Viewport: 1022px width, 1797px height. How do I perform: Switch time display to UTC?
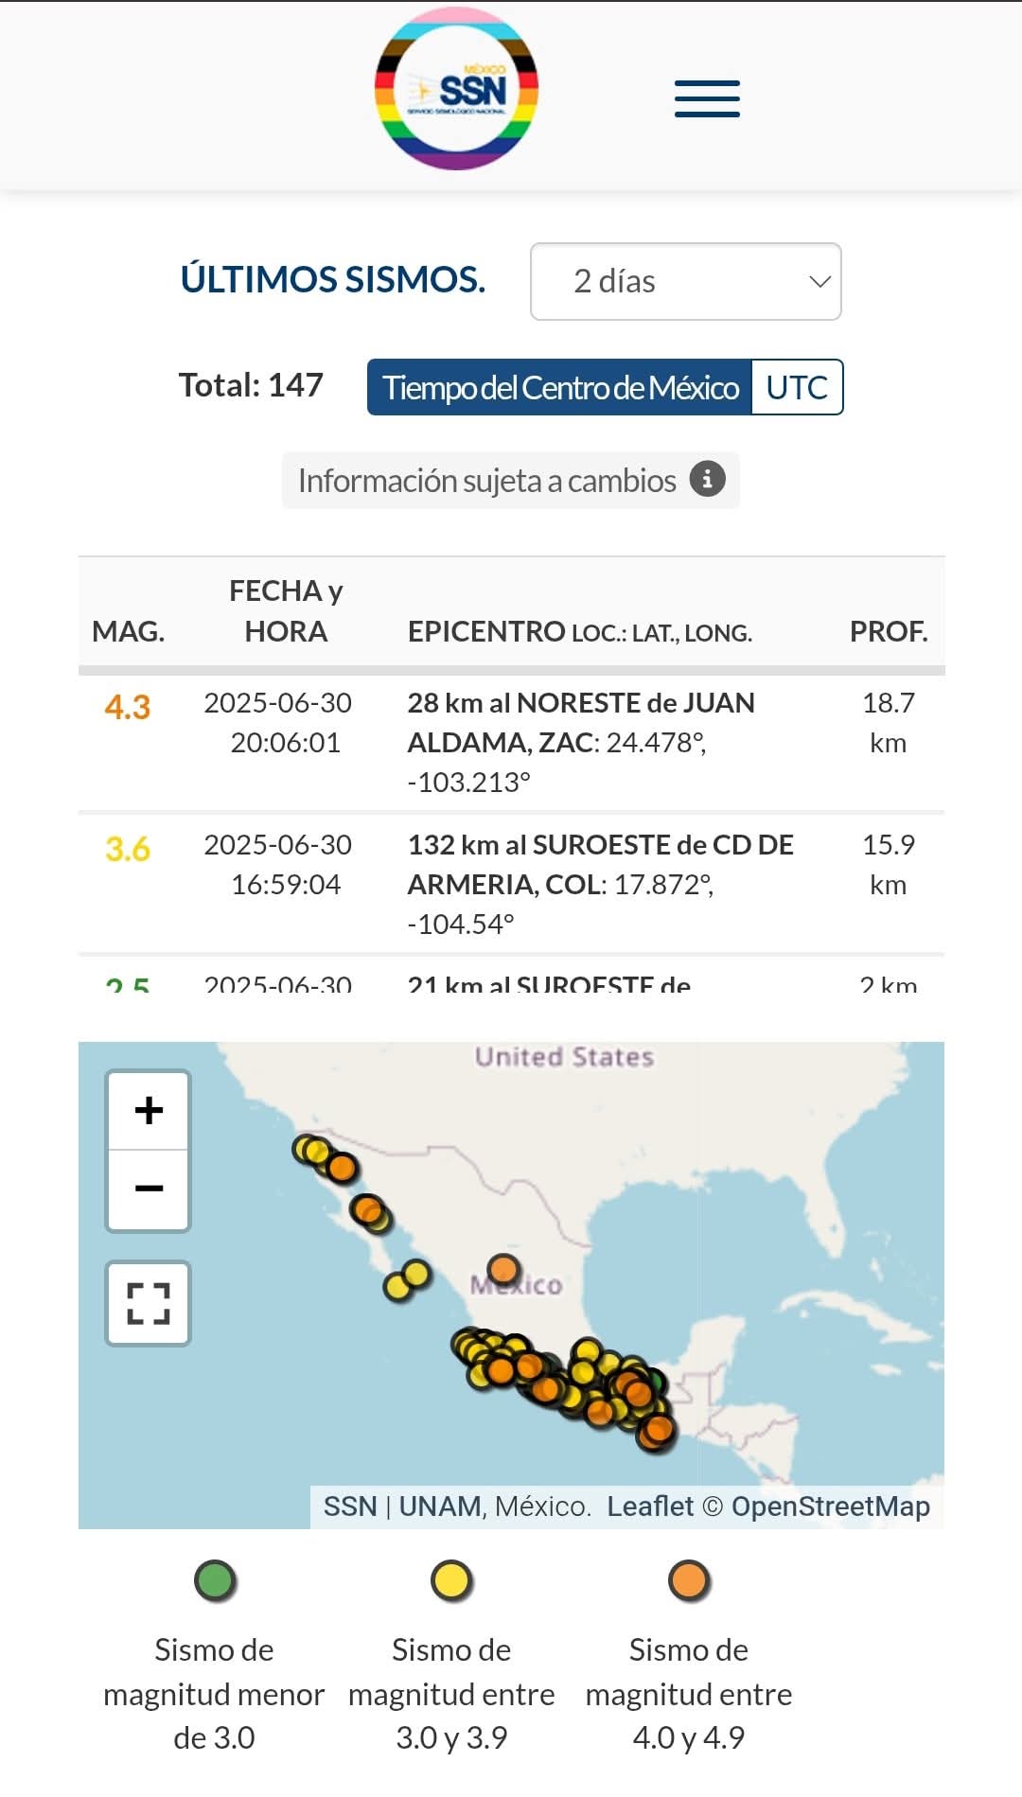click(x=797, y=387)
